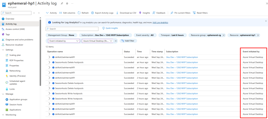Viewport: 268px width, 119px height.
Task: Click the Refresh toolbar icon
Action: click(79, 13)
